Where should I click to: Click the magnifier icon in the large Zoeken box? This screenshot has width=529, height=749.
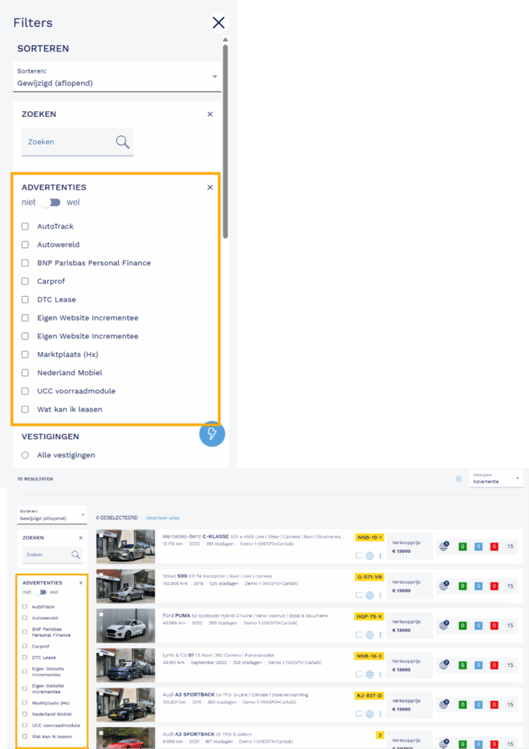point(122,142)
